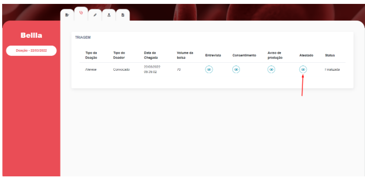Click the Data da Chegada column header

point(150,55)
